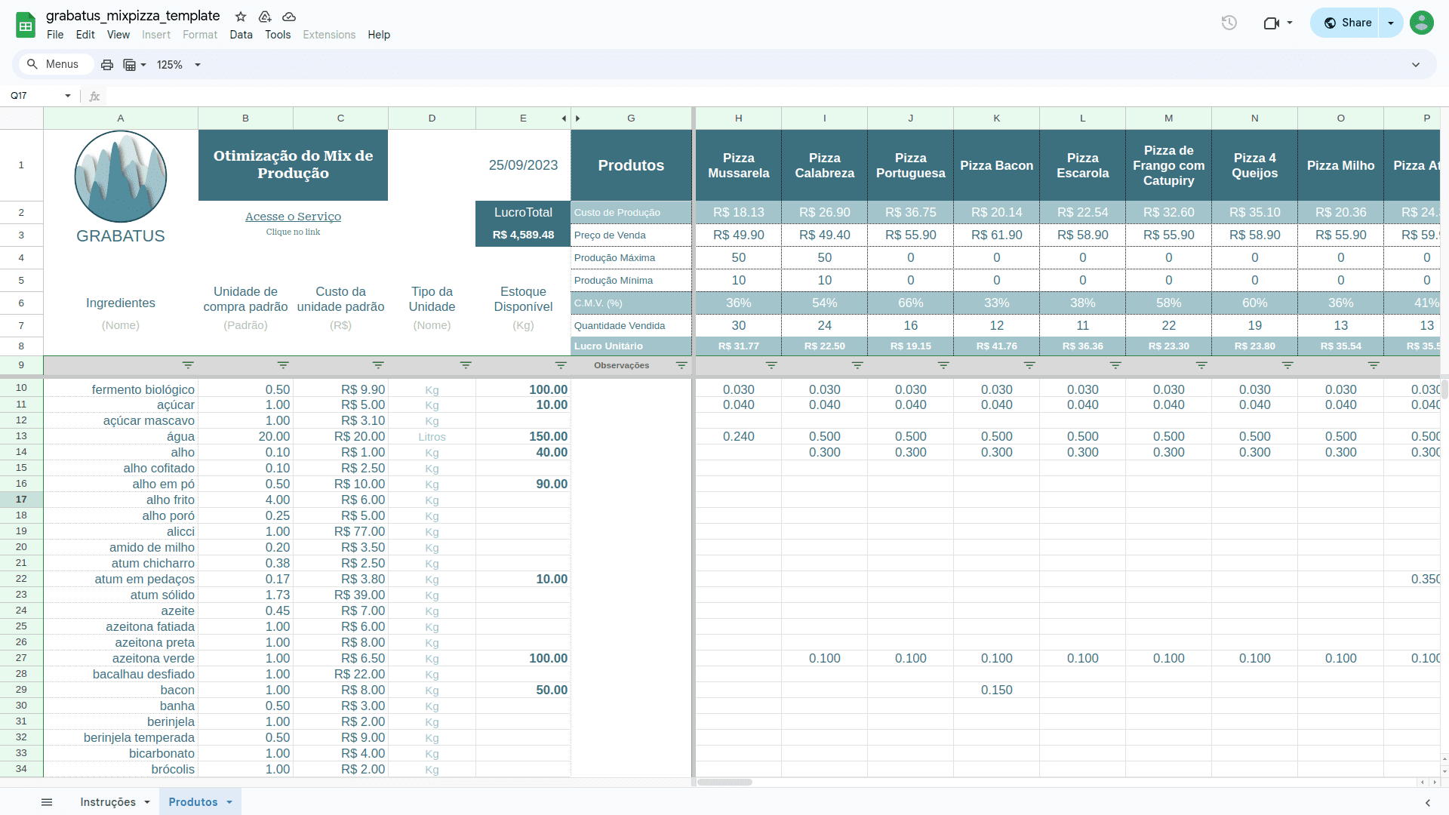
Task: Click the Google Sheets home logo
Action: 26,25
